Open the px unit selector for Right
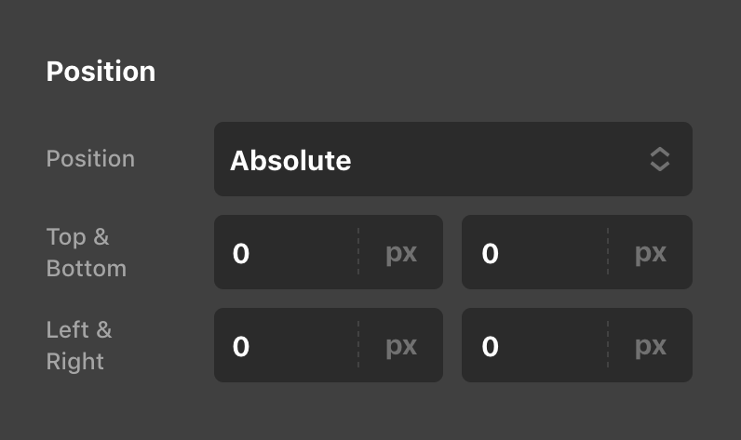 click(651, 346)
